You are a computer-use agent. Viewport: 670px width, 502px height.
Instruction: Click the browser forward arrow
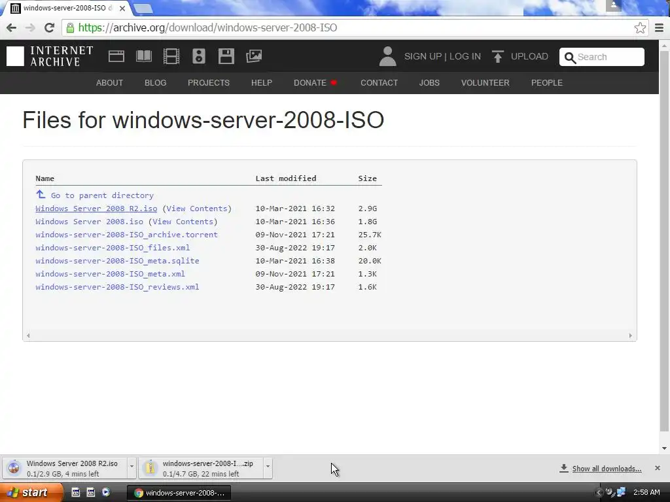click(30, 27)
